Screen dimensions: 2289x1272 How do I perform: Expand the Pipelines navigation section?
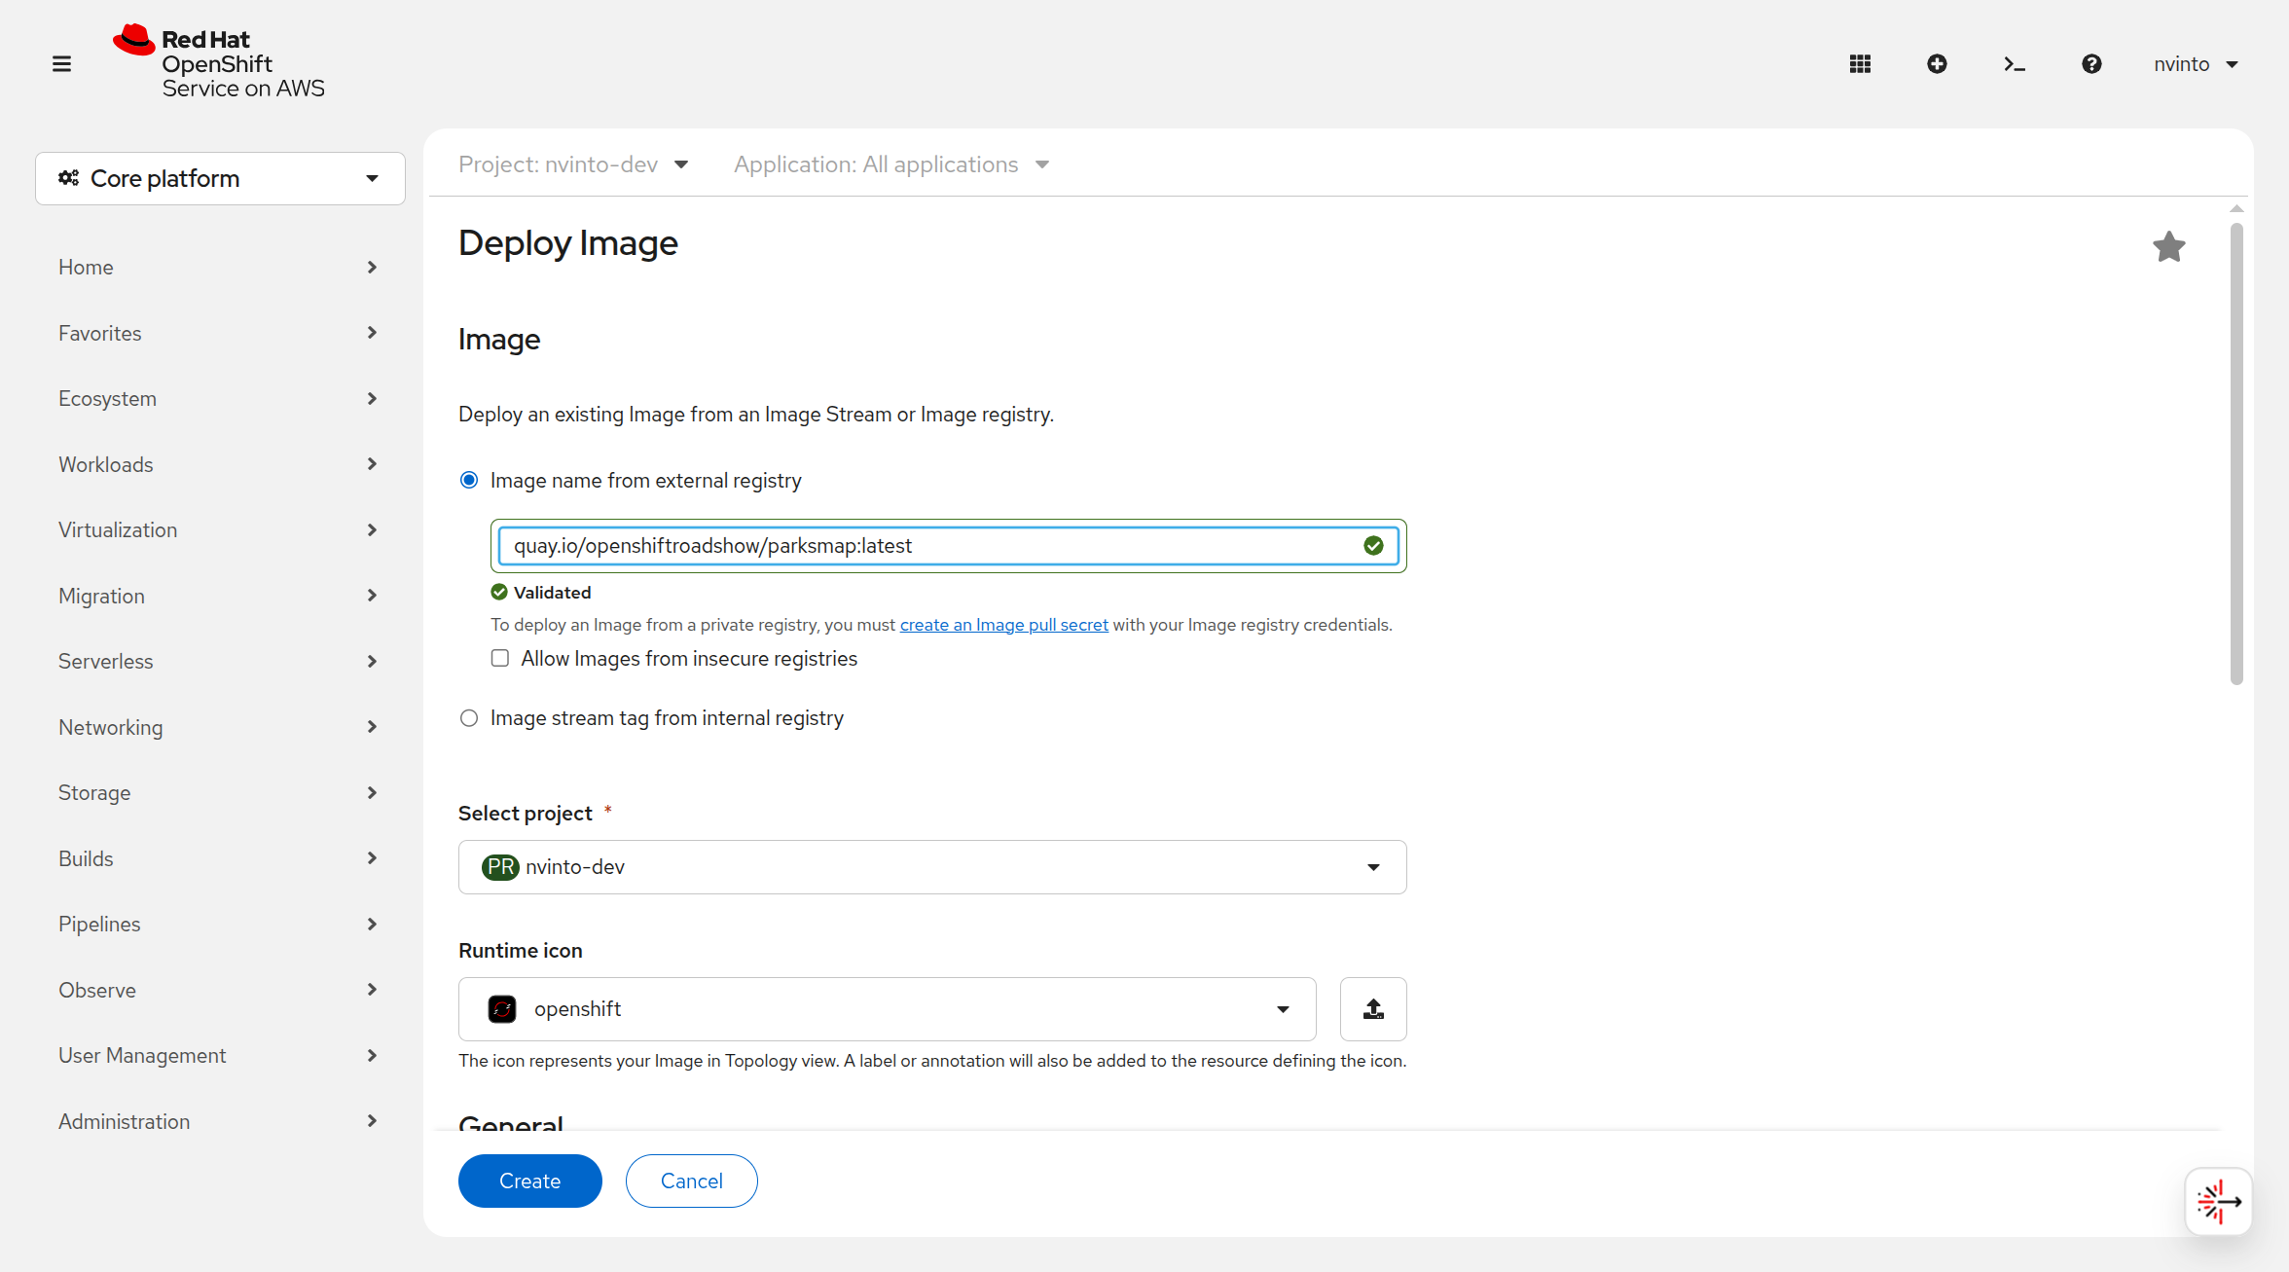click(220, 924)
